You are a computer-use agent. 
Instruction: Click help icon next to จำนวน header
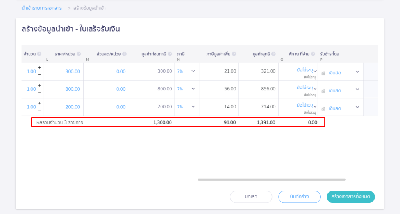[39, 54]
